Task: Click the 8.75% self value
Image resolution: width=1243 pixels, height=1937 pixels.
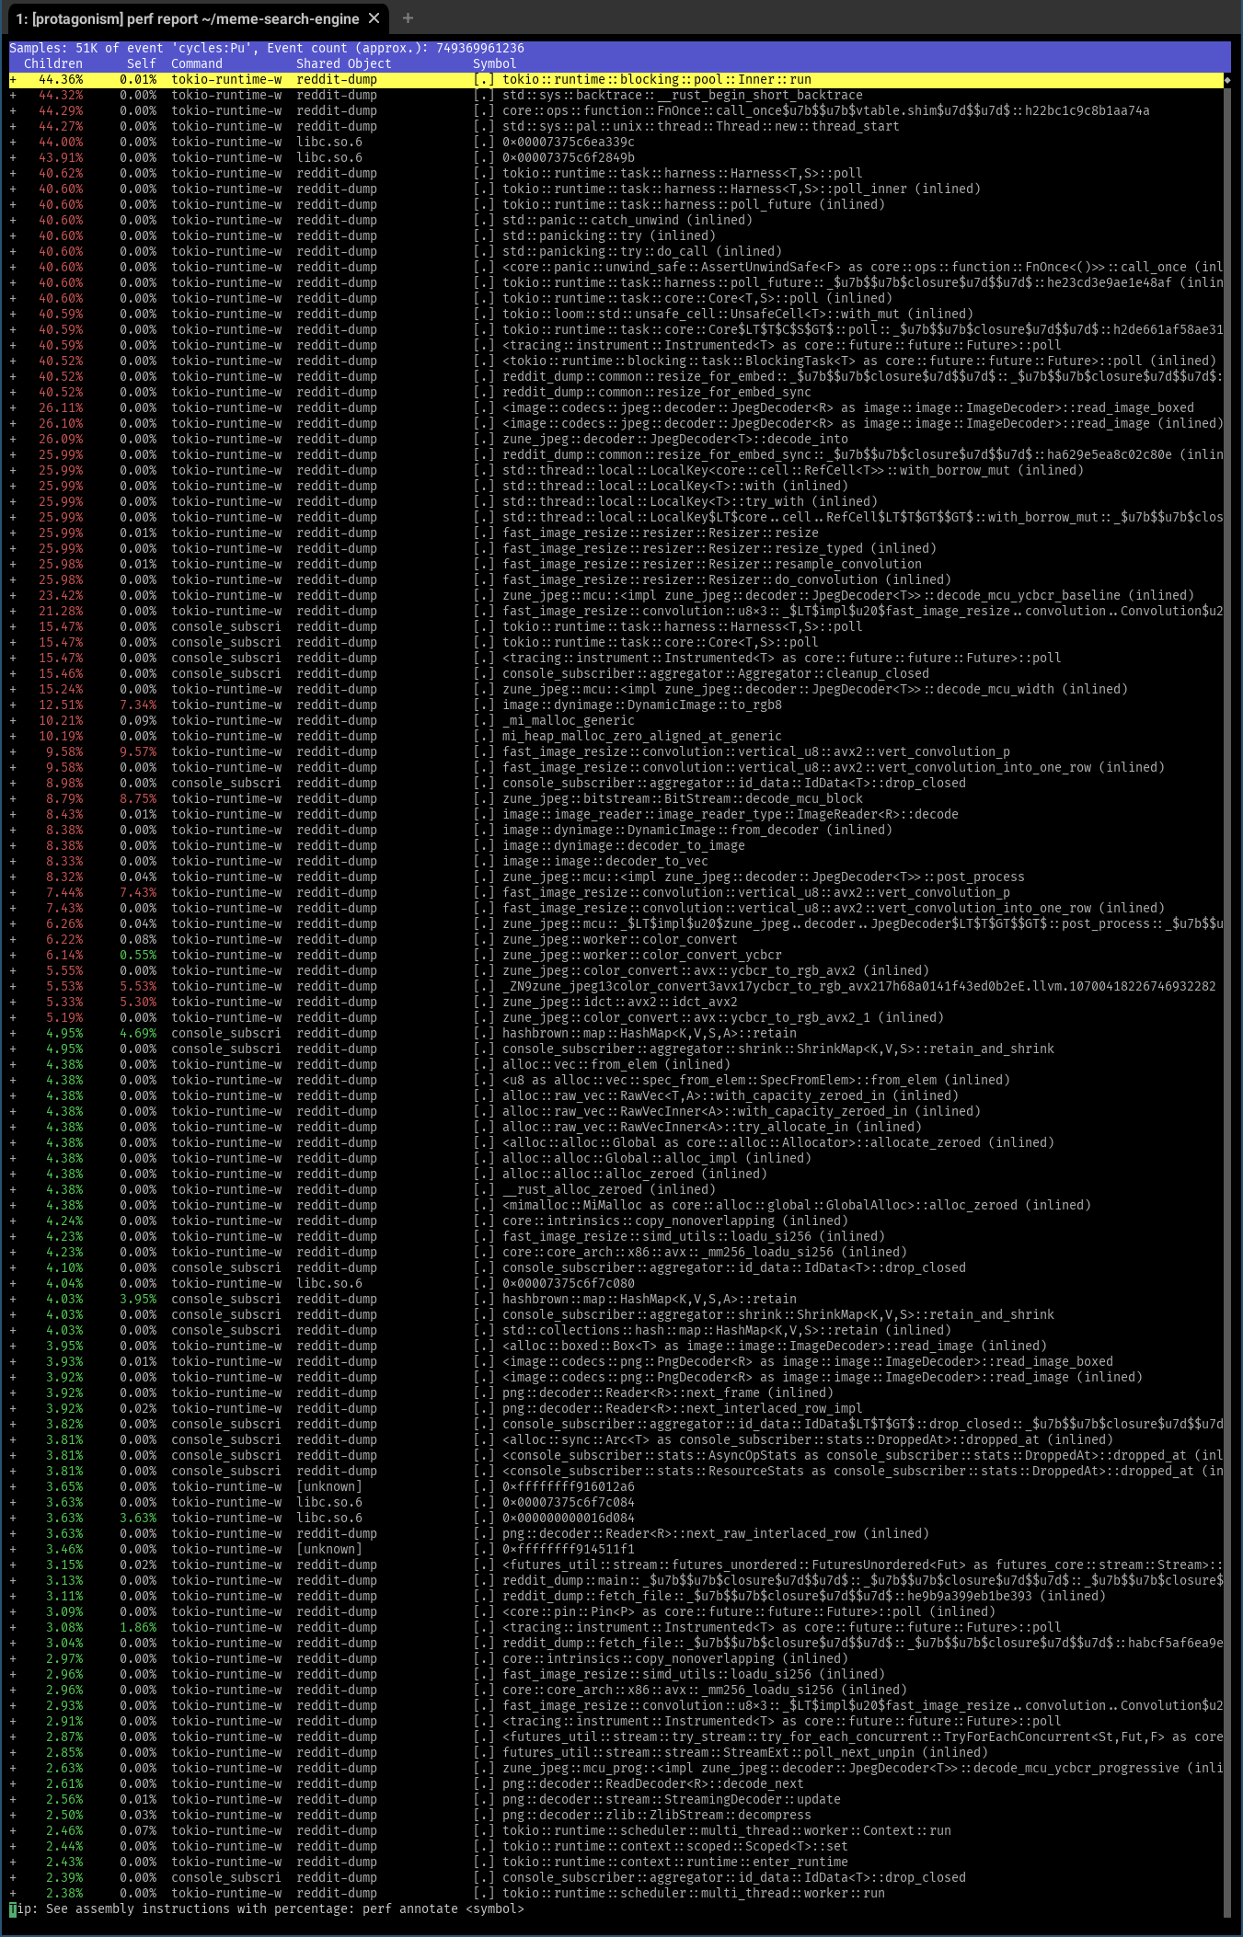Action: point(138,798)
